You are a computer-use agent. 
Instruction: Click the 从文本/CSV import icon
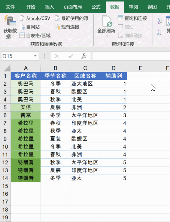tap(22, 18)
